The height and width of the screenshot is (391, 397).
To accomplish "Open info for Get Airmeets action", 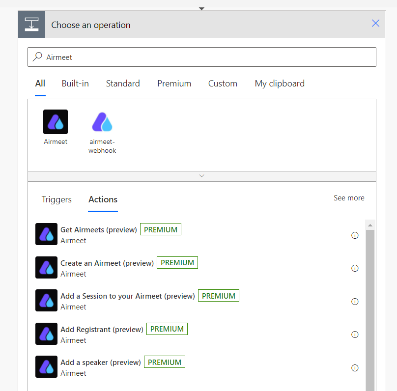I will (x=355, y=235).
